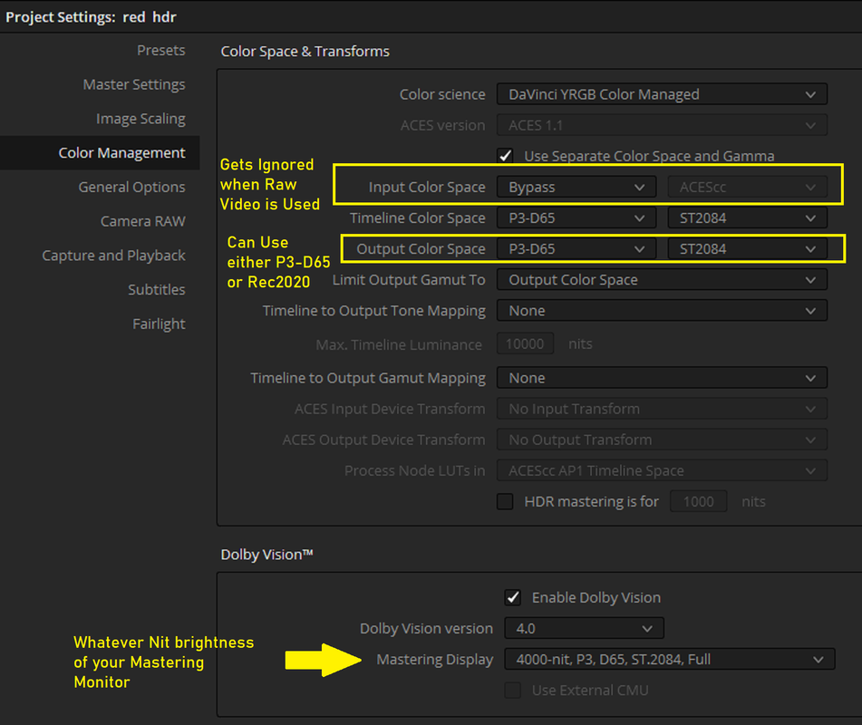This screenshot has width=862, height=725.
Task: Open General Options page
Action: pos(131,187)
